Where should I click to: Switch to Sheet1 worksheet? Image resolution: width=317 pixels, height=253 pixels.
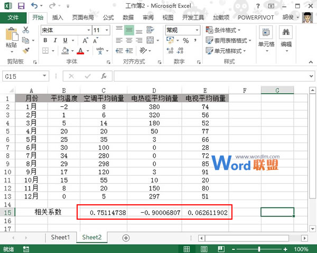(x=60, y=237)
